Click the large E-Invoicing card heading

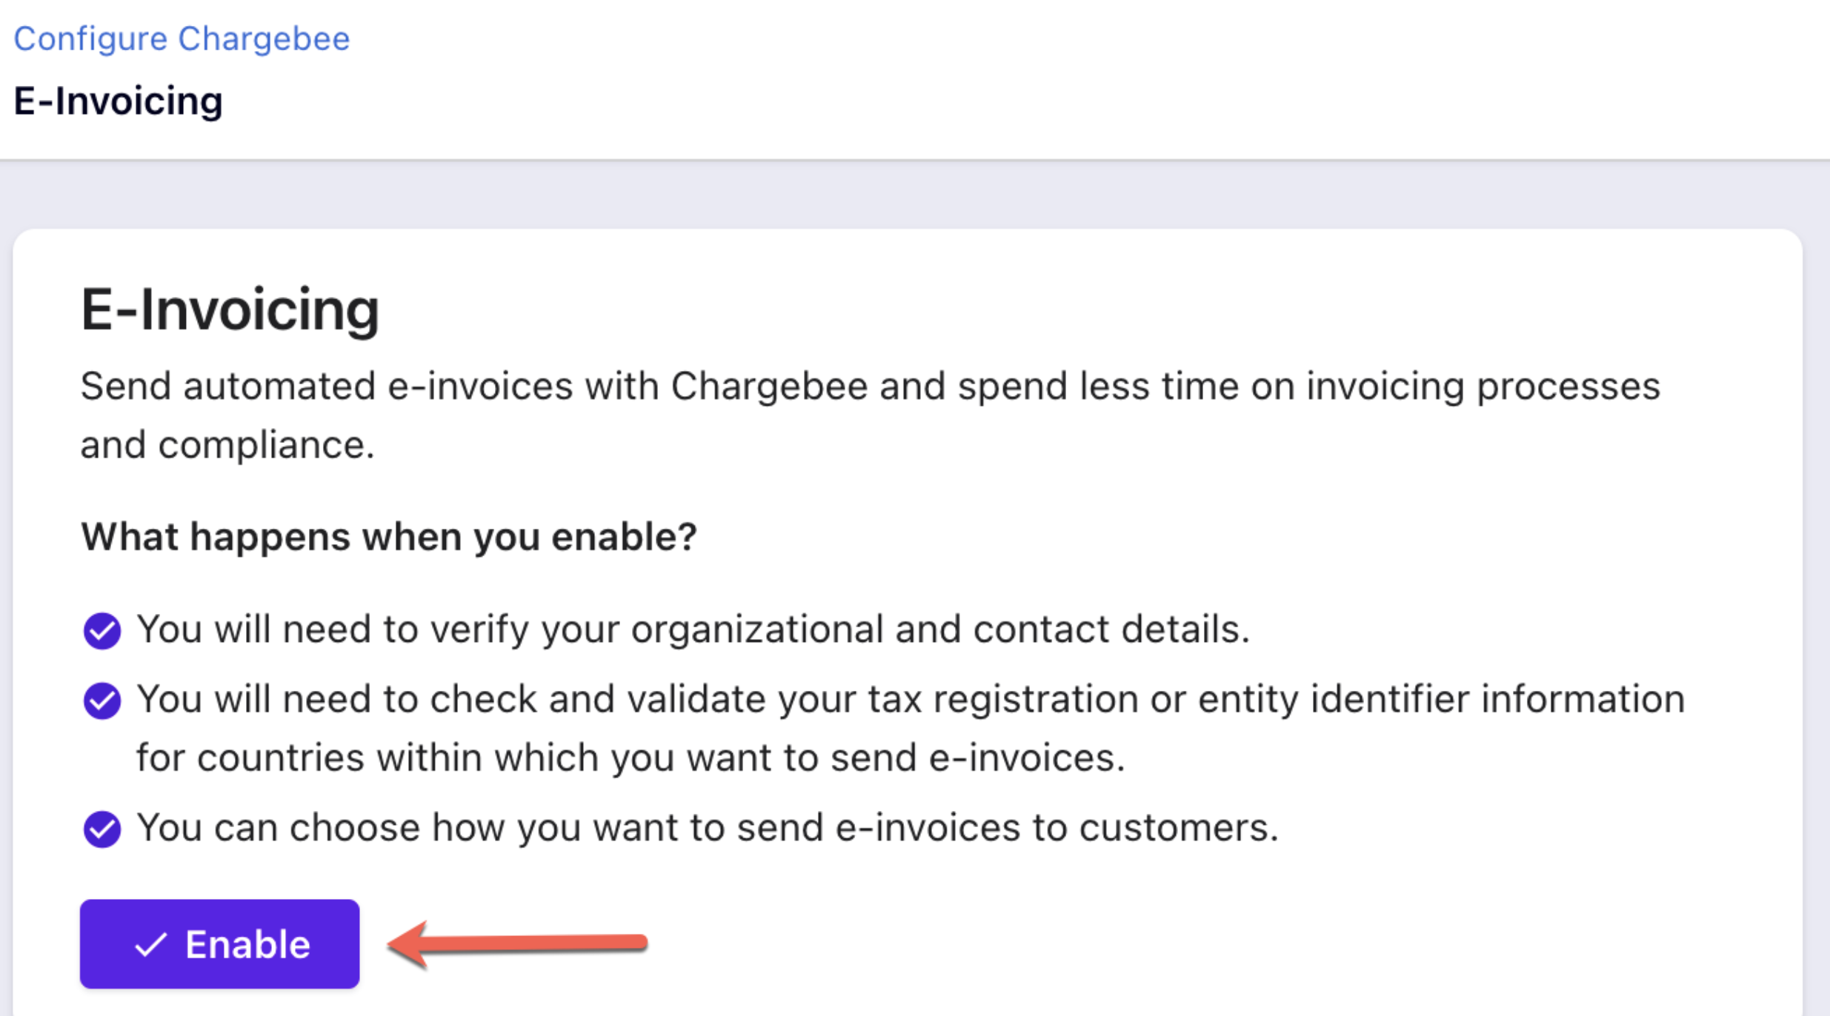(230, 310)
